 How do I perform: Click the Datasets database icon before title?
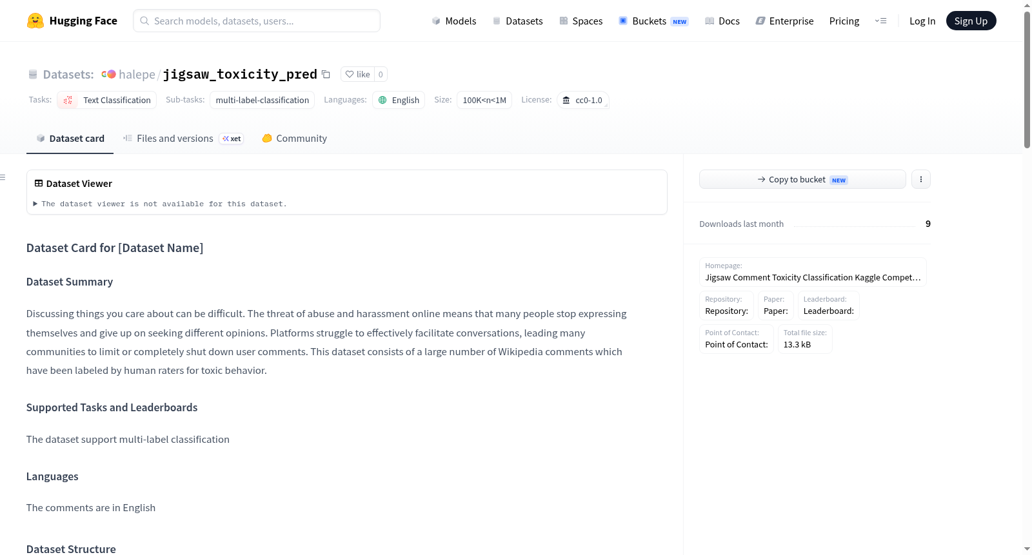[33, 74]
